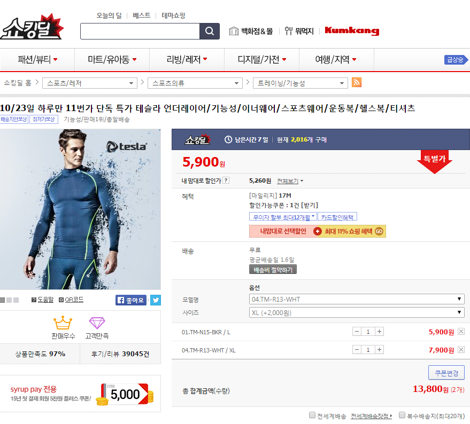Open the 디지털/가전 category menu

tap(261, 60)
